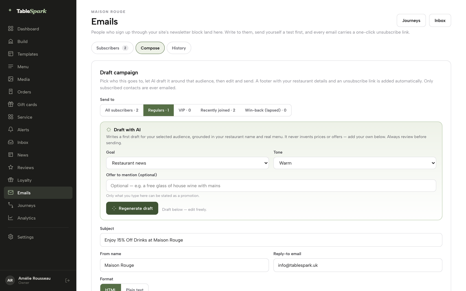
Task: Click the Reviews star icon
Action: click(x=11, y=167)
